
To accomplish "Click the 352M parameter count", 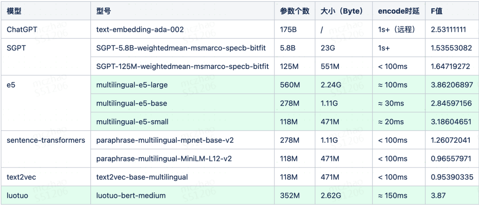I will (290, 195).
